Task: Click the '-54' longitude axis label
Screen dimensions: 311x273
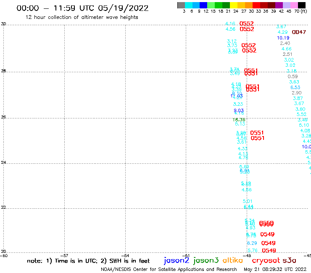Action: (x=125, y=256)
